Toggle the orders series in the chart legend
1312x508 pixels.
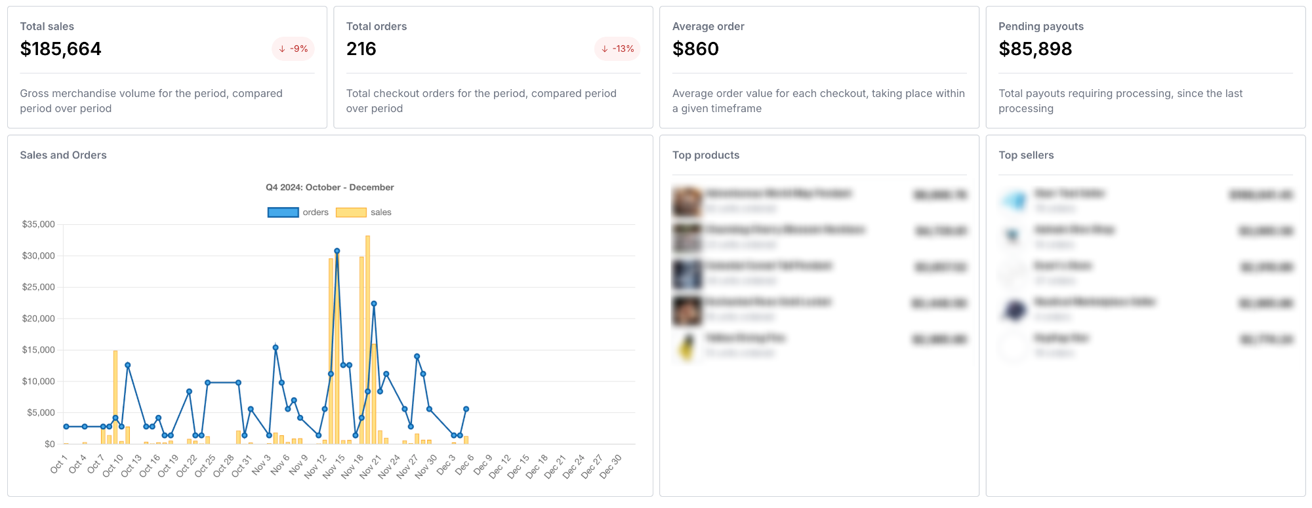pos(315,212)
